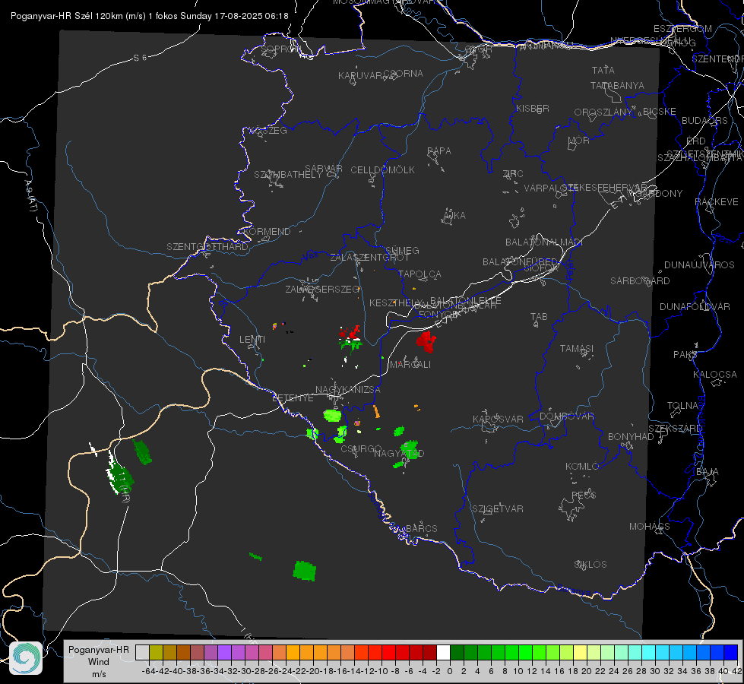
Task: Click the PÉCS city label
Action: tap(584, 495)
